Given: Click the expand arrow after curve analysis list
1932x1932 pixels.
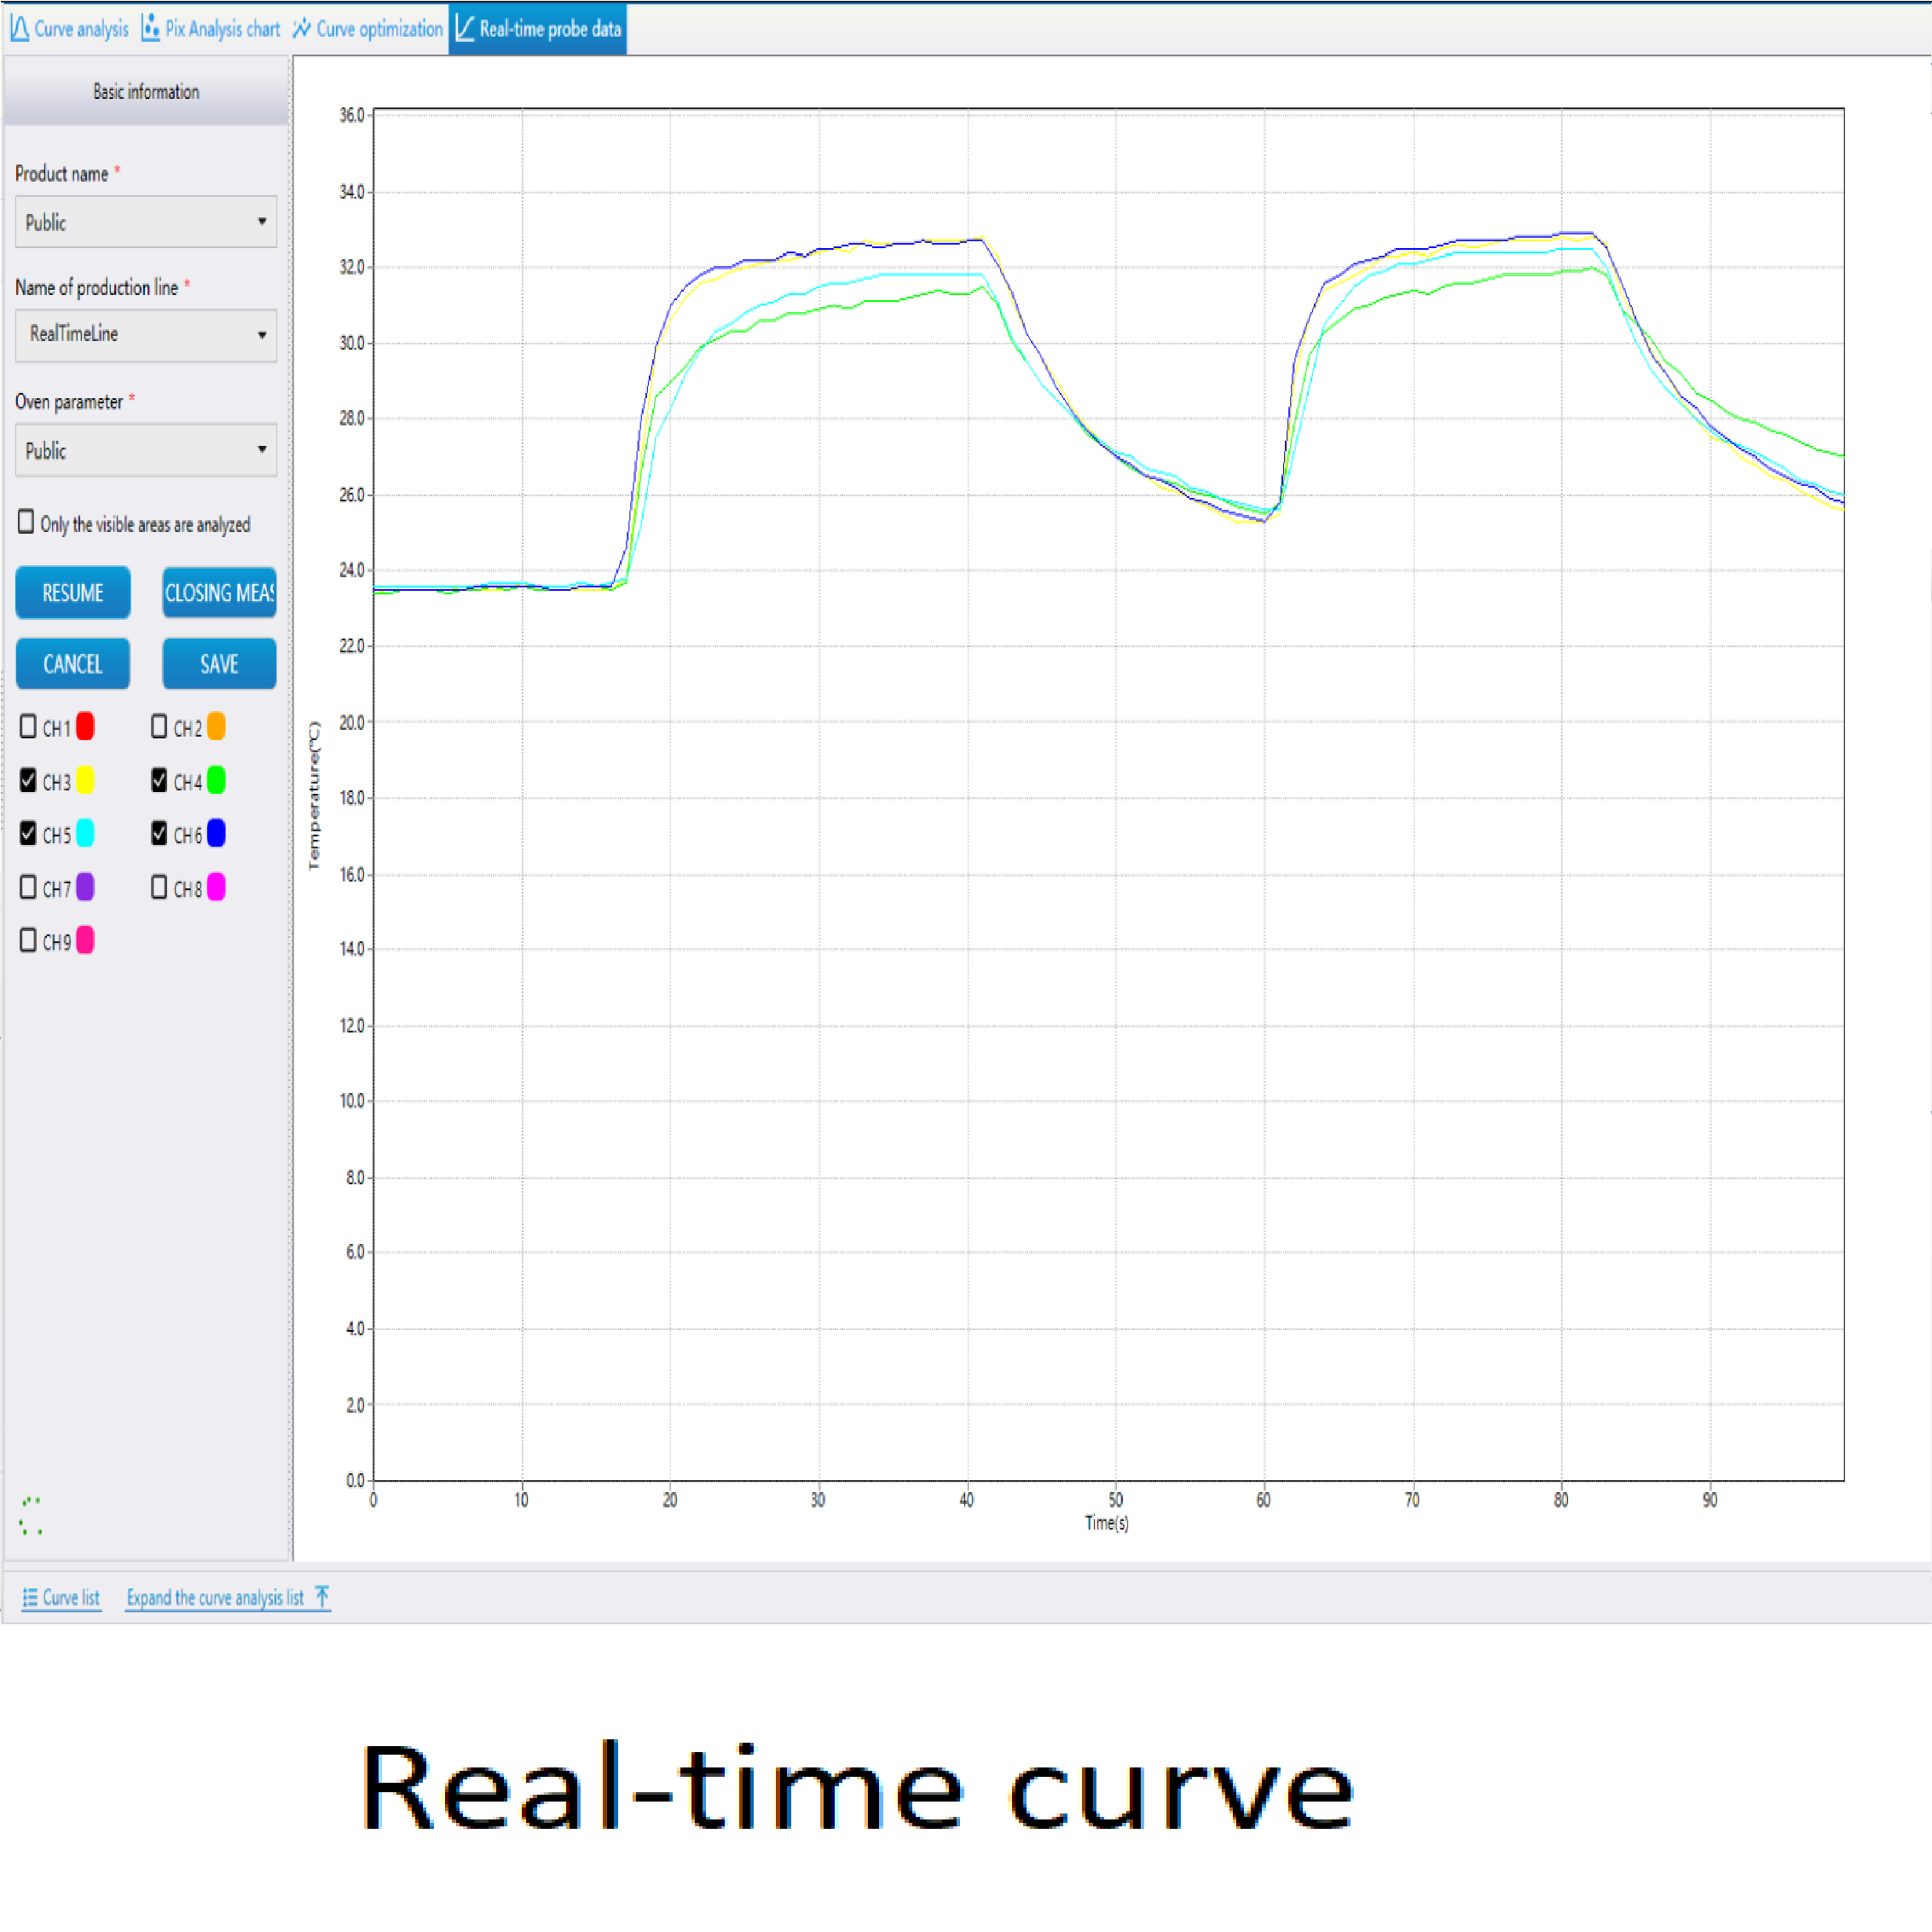Looking at the screenshot, I should (x=322, y=1596).
